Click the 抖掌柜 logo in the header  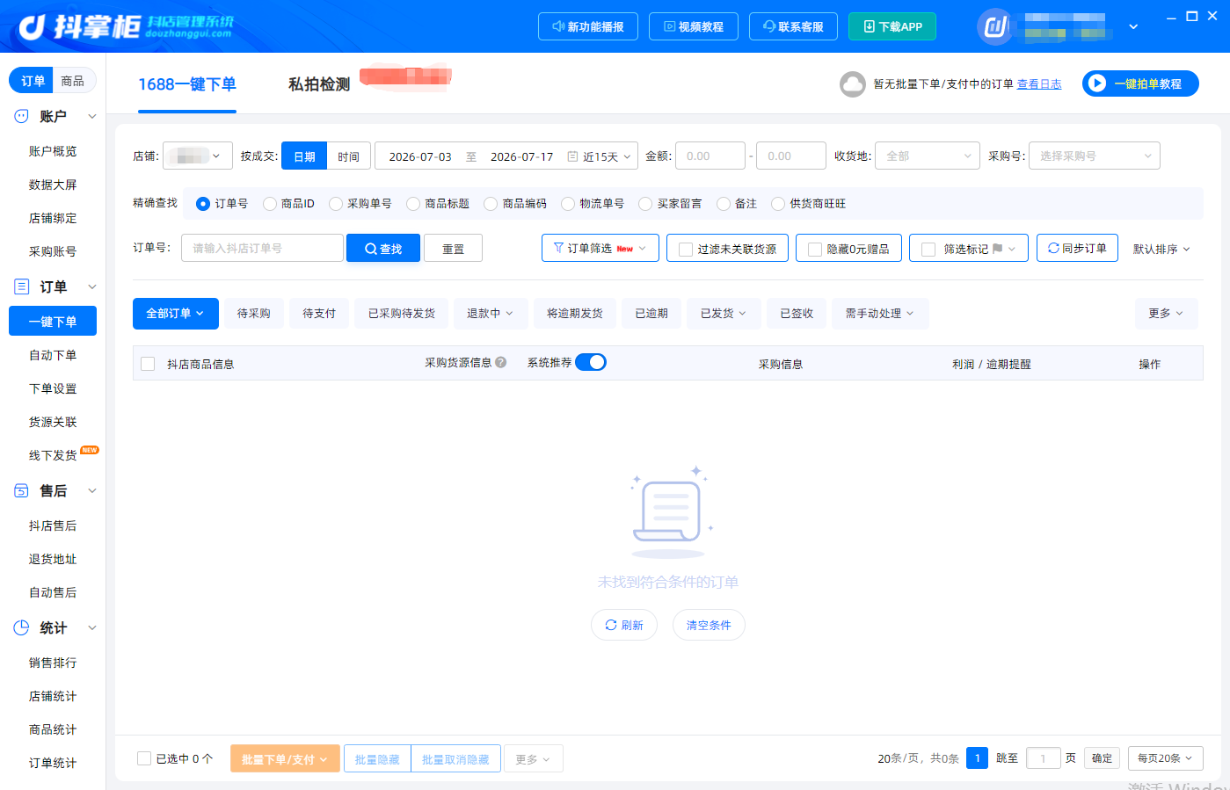(126, 26)
